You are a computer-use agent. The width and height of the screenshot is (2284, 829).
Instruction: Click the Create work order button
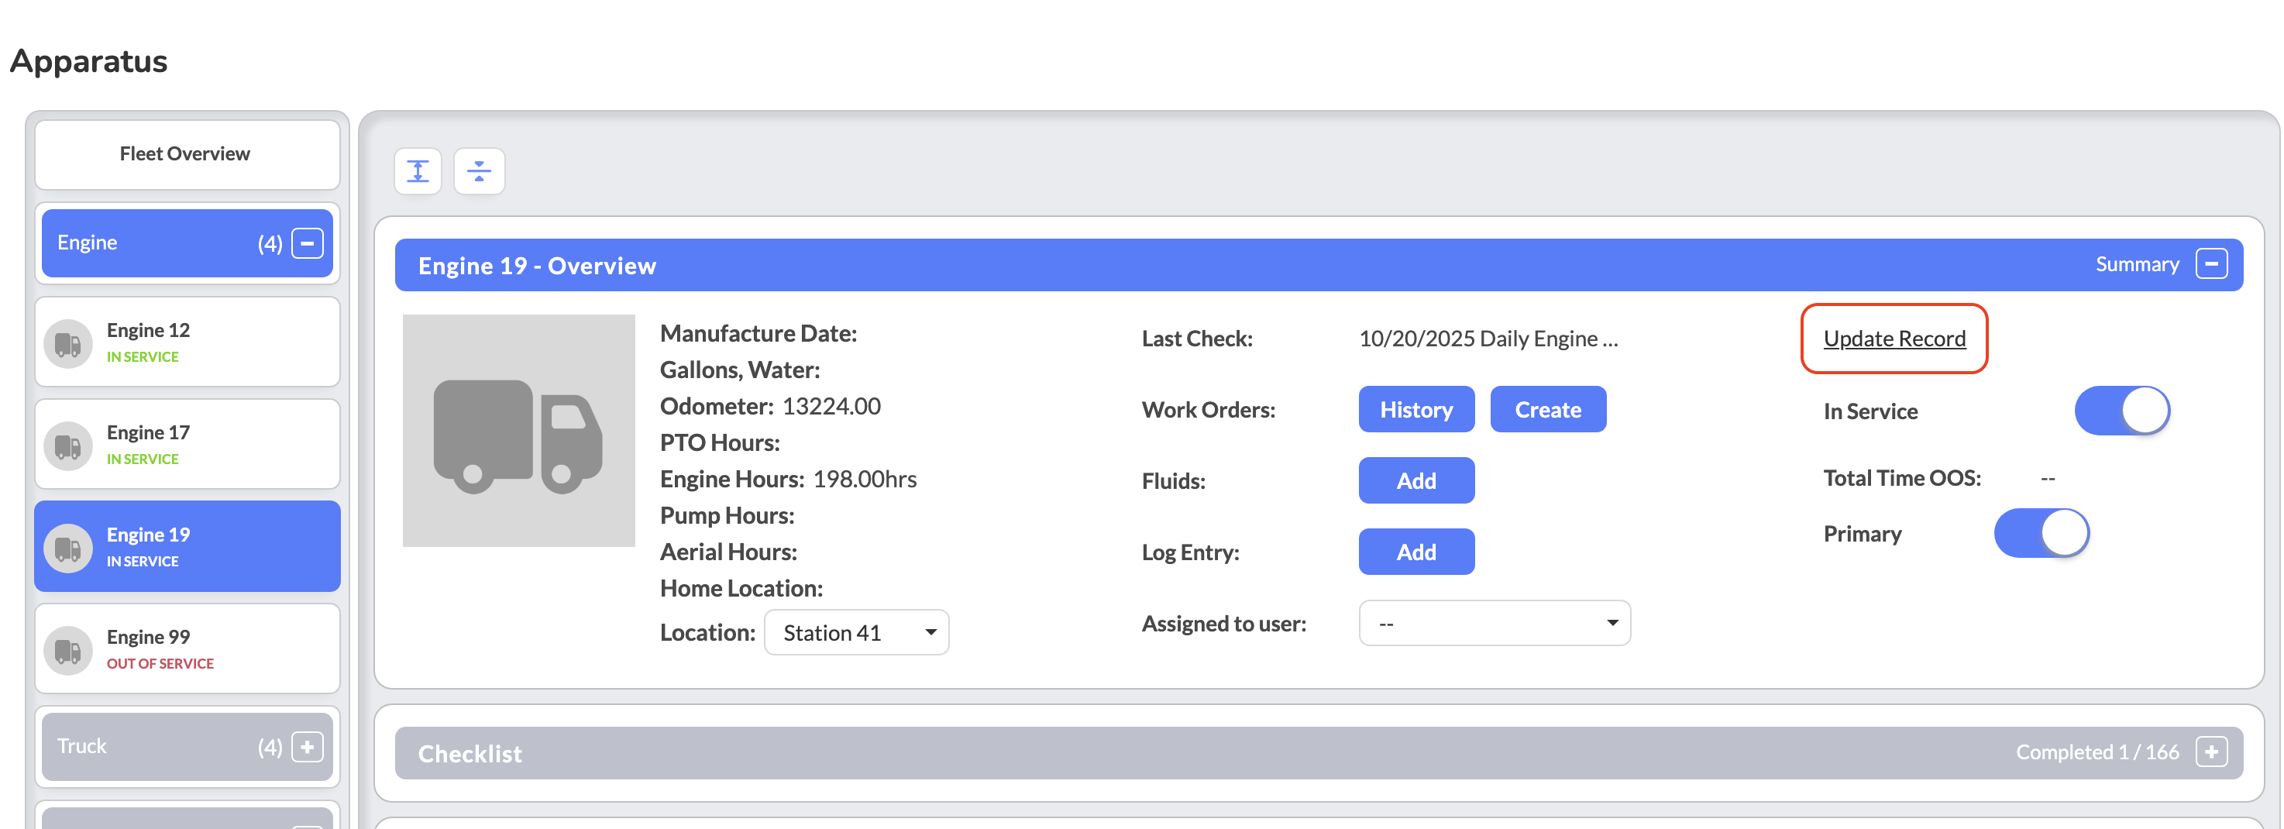coord(1547,410)
